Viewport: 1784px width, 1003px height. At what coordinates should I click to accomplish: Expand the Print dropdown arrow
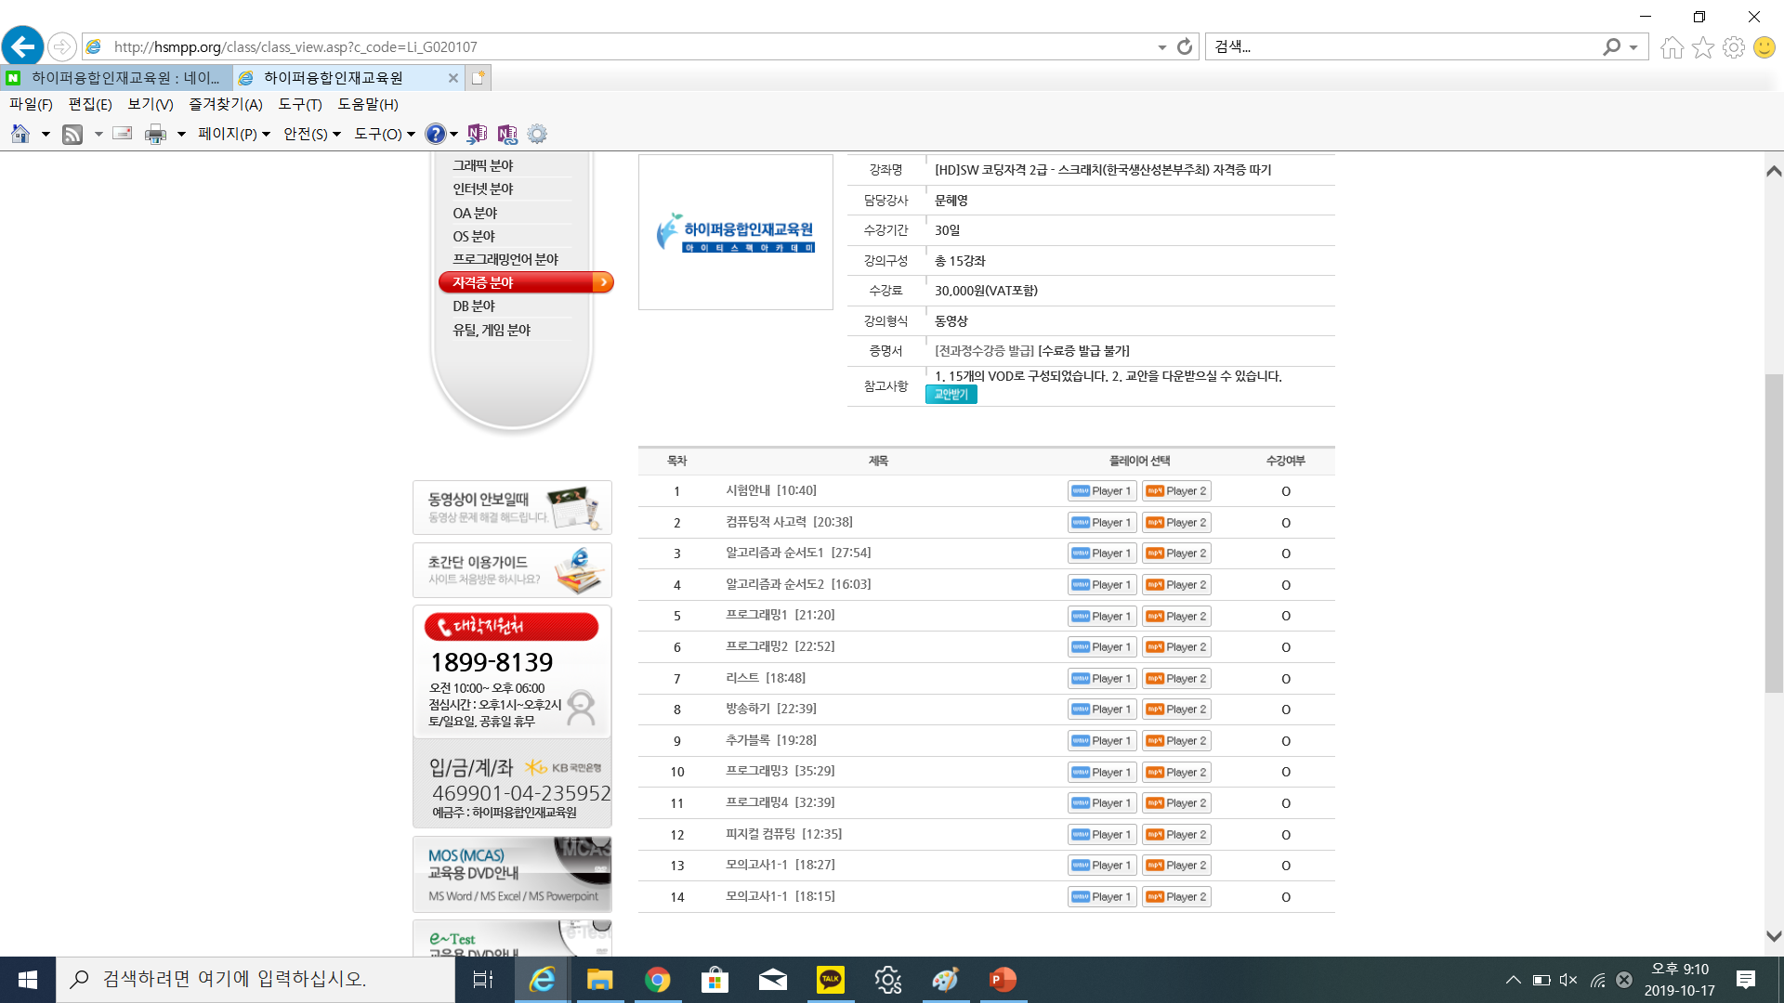(181, 135)
